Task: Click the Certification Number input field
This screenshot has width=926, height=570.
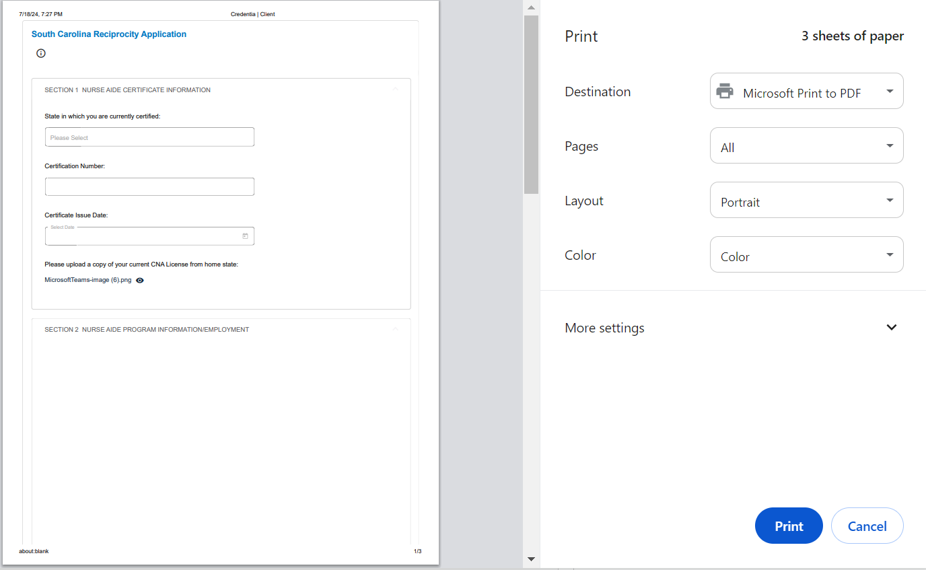Action: click(x=149, y=186)
